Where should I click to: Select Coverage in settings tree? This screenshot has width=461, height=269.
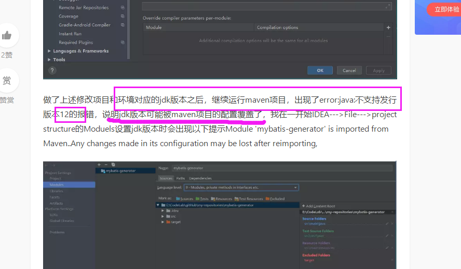point(69,16)
